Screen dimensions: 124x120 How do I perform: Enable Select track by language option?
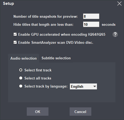[x=21, y=86]
